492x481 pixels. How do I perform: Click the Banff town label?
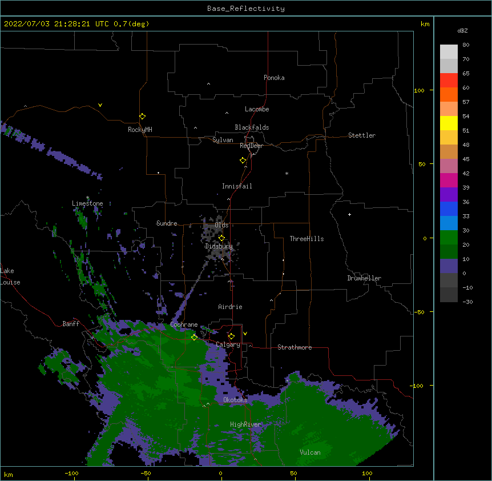(x=71, y=324)
